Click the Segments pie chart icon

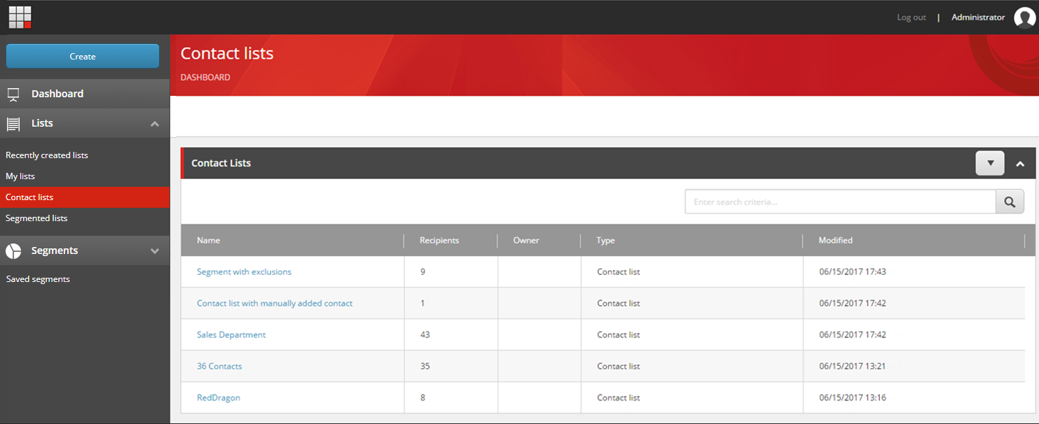tap(13, 250)
